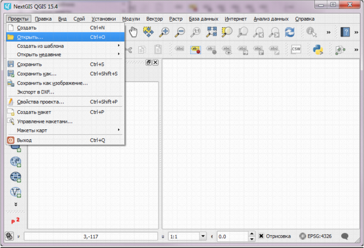Open the Слой menu
The height and width of the screenshot is (248, 364).
pyautogui.click(x=79, y=19)
